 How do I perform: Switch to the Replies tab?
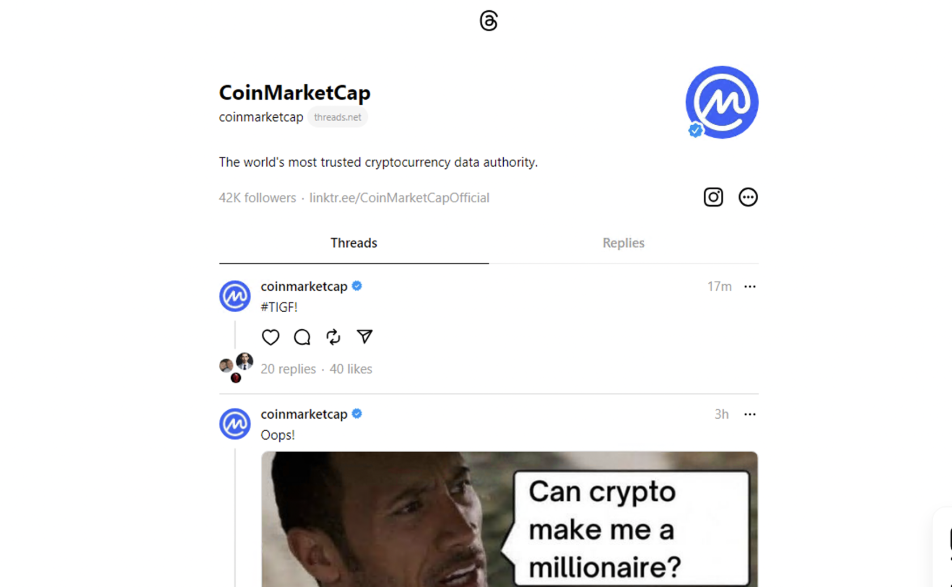pos(623,243)
